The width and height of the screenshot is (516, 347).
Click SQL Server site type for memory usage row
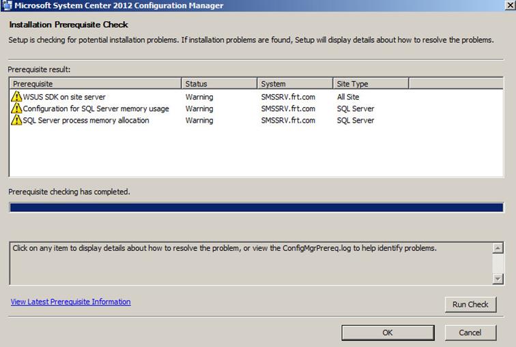coord(356,108)
